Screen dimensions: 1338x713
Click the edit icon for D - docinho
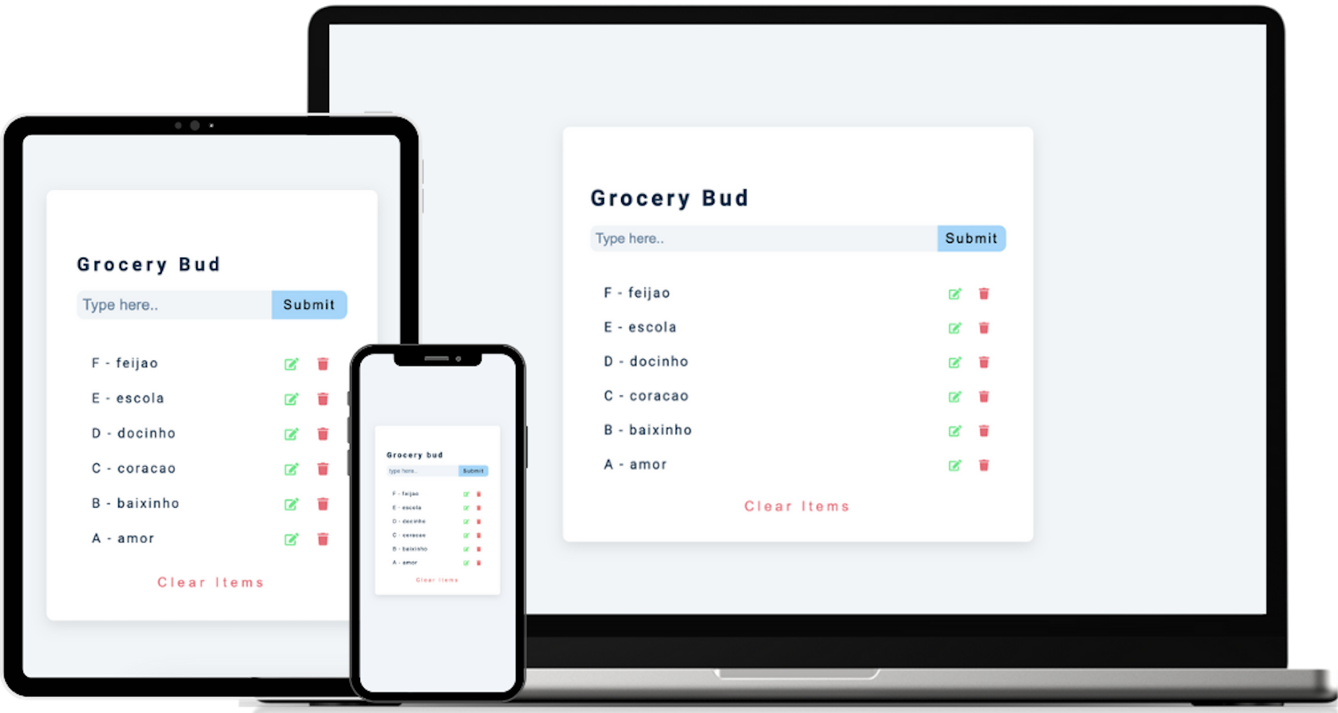click(x=954, y=362)
